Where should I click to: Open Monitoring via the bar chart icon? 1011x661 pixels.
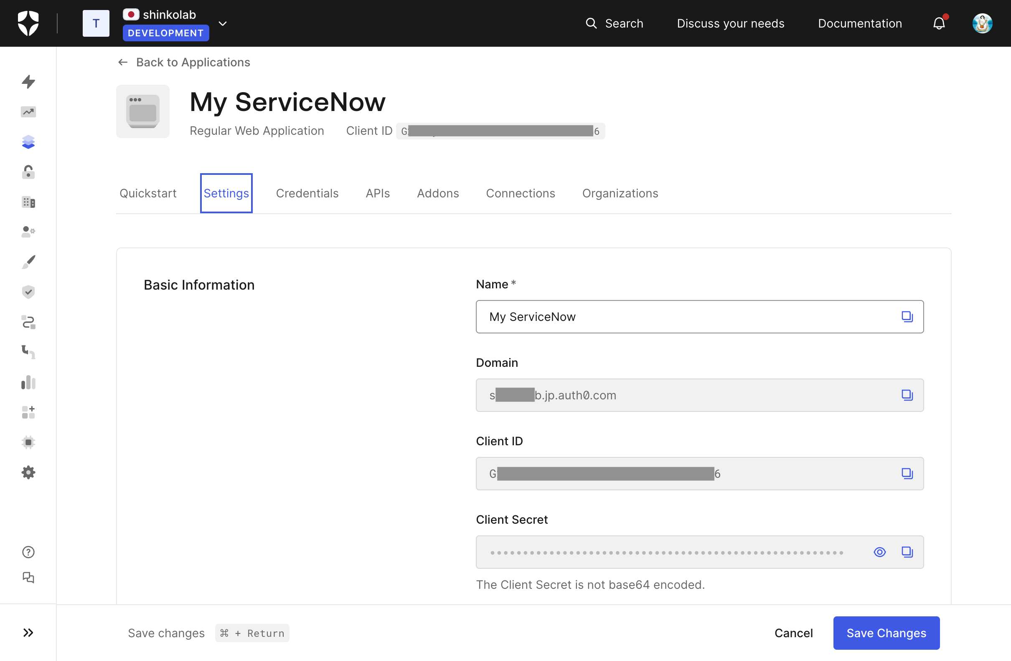(x=28, y=383)
